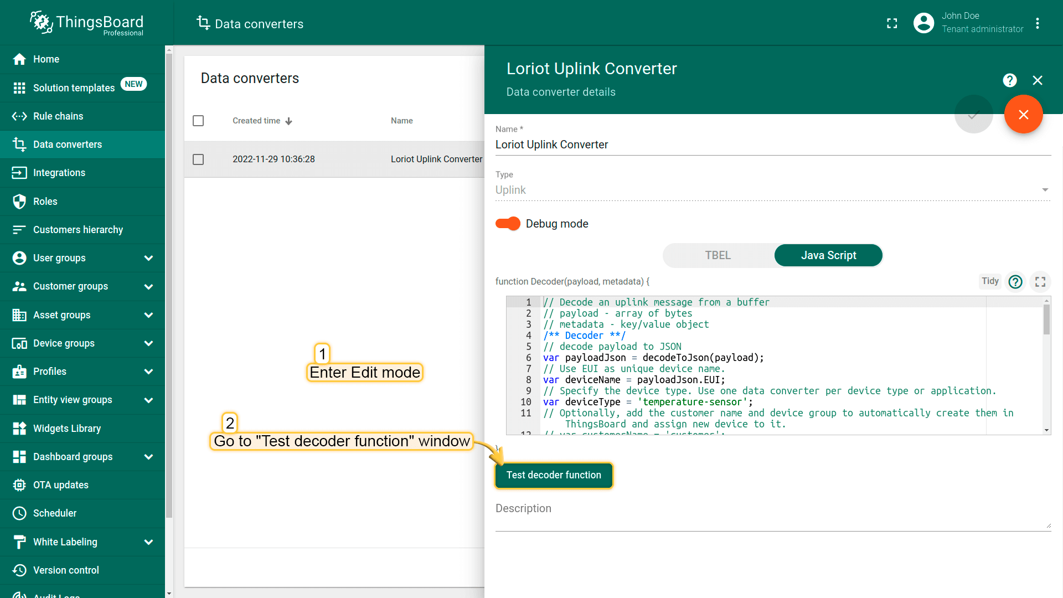1063x598 pixels.
Task: Toggle fullscreen in top bar
Action: [x=892, y=23]
